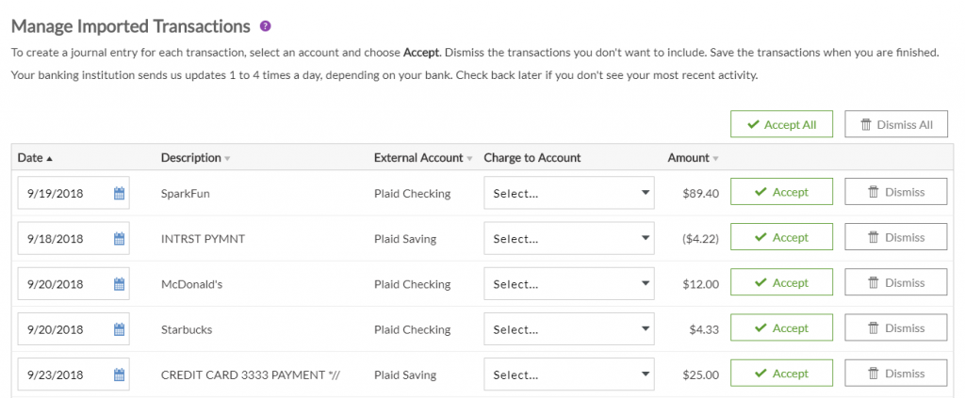Open calendar picker for McDonald's date
965x398 pixels.
coord(120,284)
